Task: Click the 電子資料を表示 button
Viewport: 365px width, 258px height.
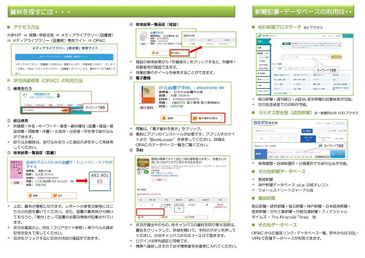Action: pyautogui.click(x=208, y=118)
